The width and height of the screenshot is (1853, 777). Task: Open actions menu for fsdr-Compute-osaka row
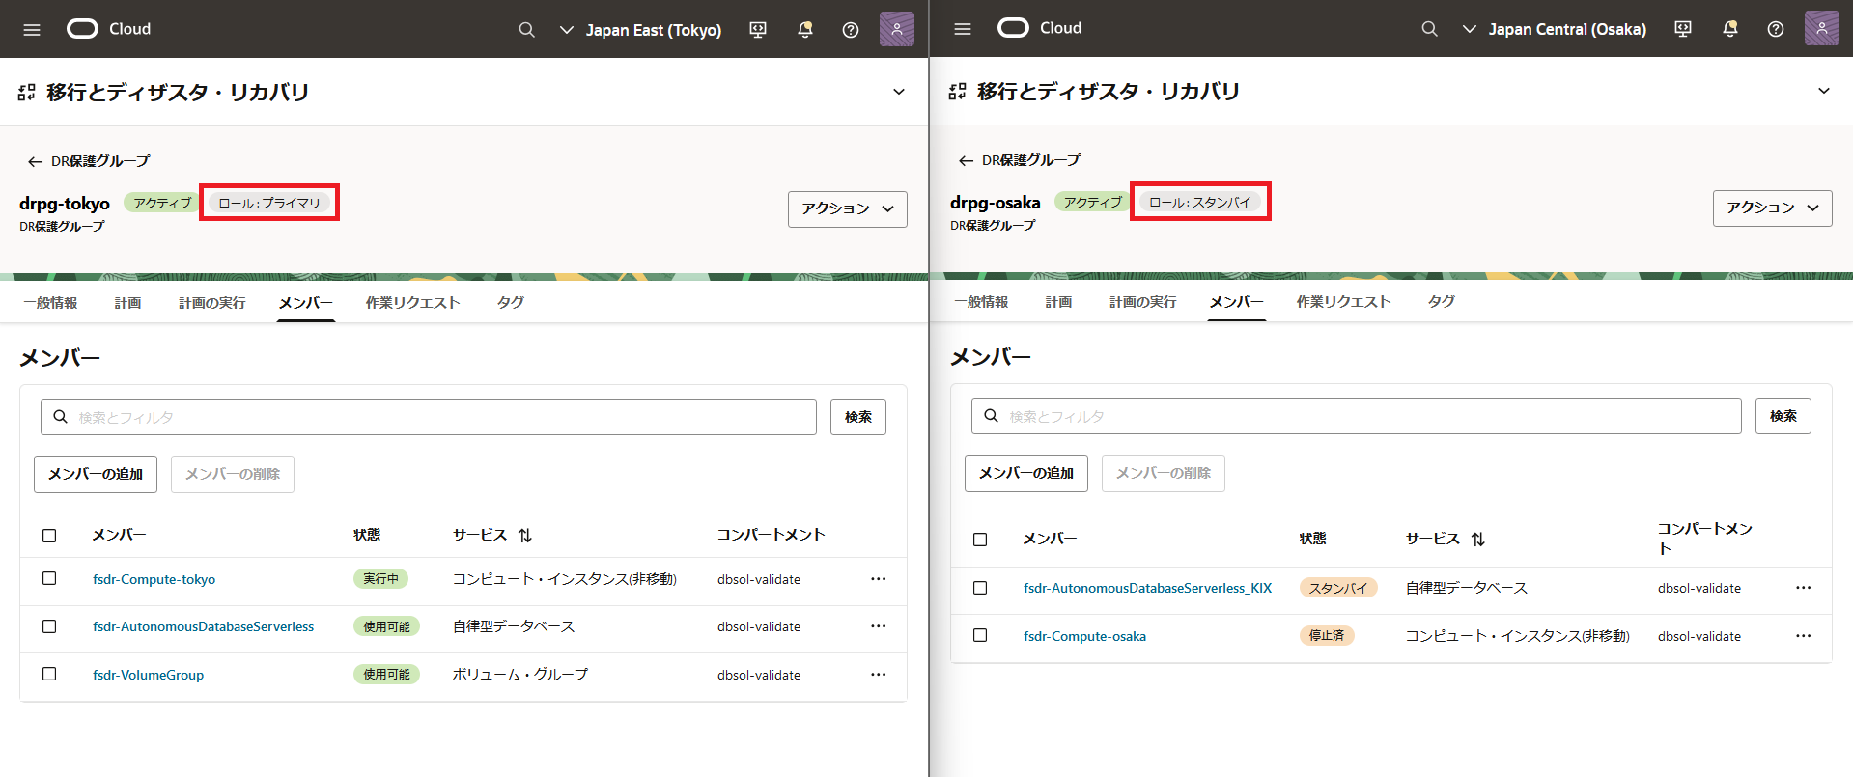[1803, 636]
